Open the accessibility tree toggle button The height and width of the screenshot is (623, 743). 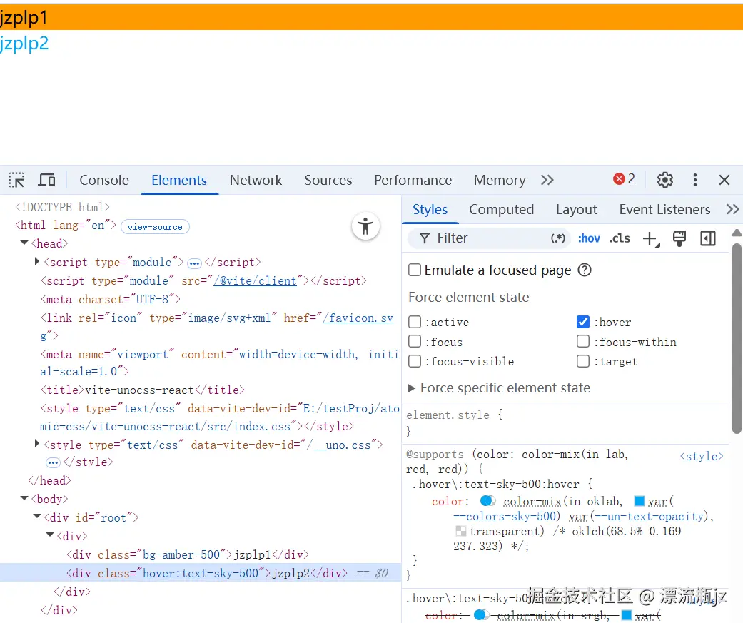click(x=365, y=226)
